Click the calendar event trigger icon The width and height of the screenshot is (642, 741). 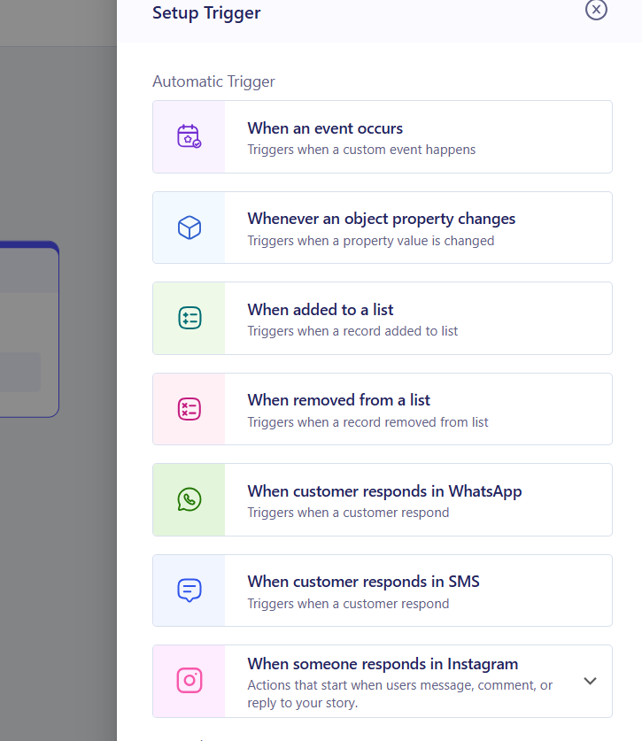click(x=190, y=136)
